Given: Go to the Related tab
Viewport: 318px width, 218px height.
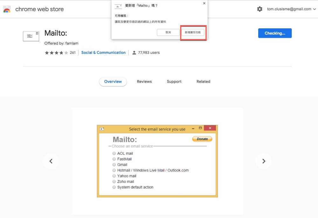Looking at the screenshot, I should [203, 81].
